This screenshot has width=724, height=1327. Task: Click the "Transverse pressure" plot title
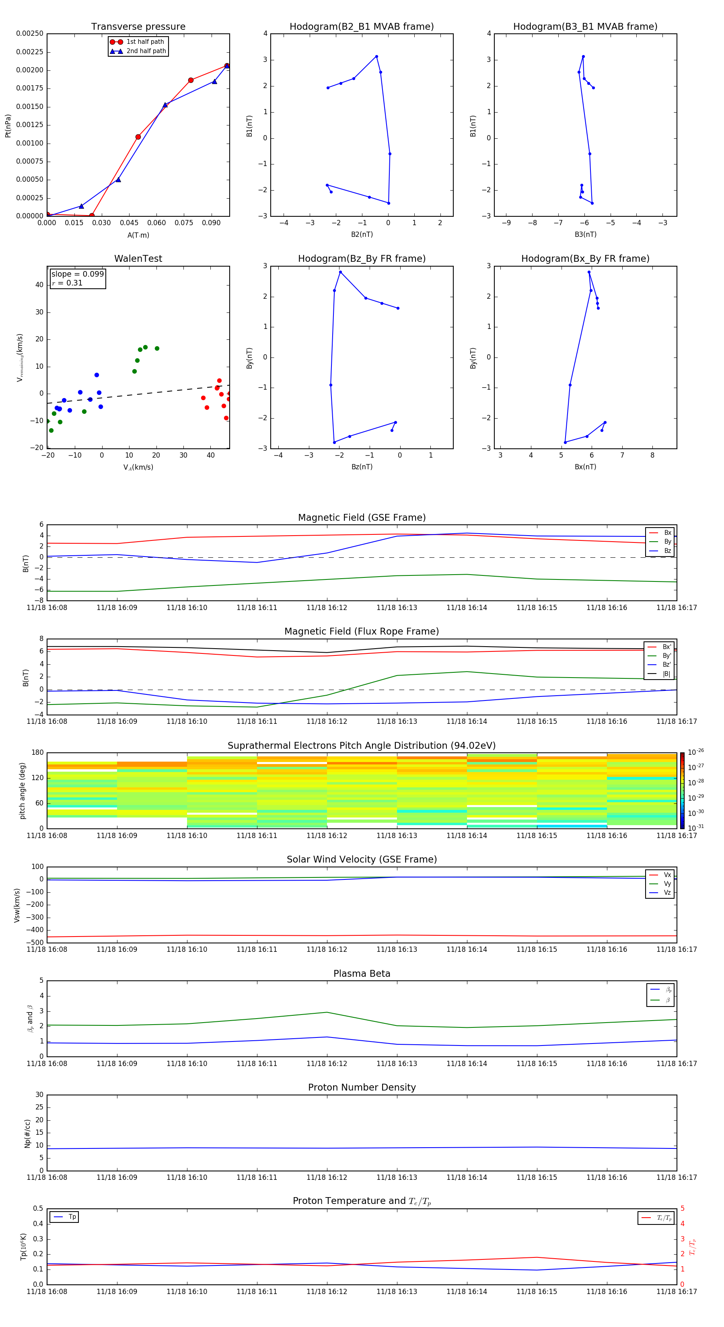pyautogui.click(x=138, y=27)
